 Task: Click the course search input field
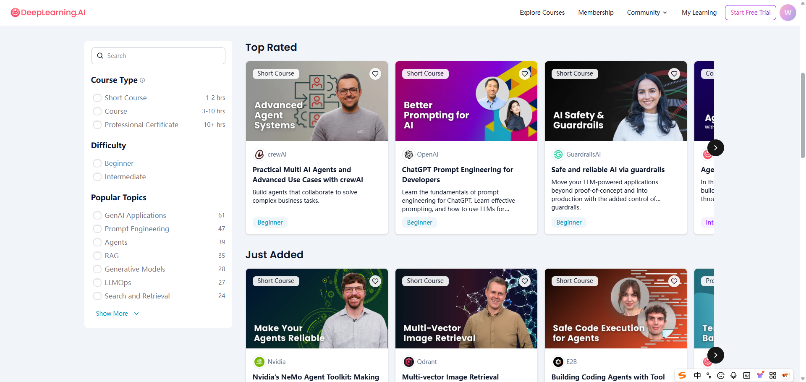click(158, 56)
